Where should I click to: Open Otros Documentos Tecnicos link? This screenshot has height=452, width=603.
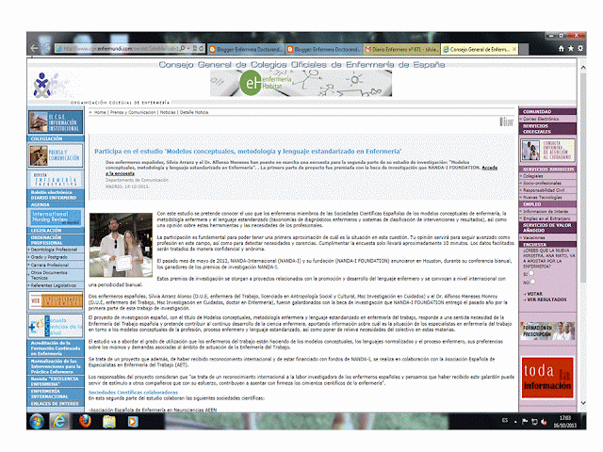pyautogui.click(x=49, y=275)
